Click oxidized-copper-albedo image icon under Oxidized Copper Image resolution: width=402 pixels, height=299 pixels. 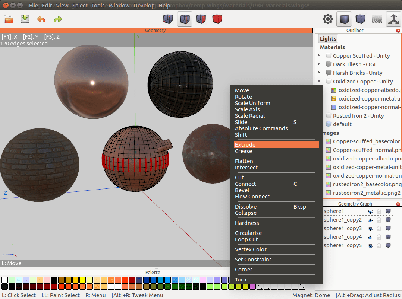click(333, 90)
